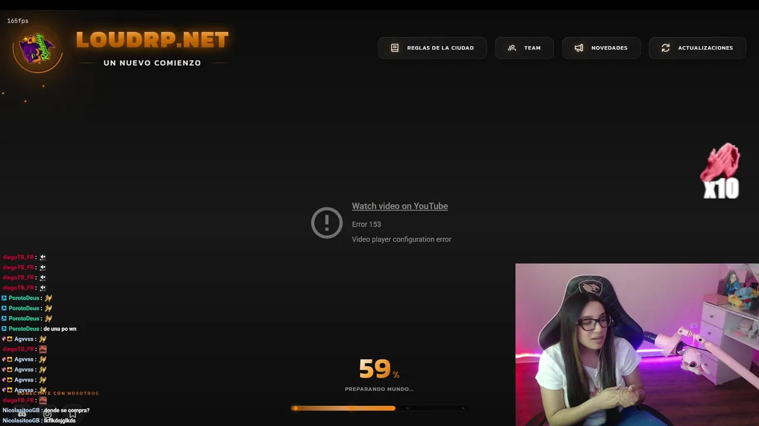This screenshot has width=759, height=426.
Task: Open Reglas de la Ciudad
Action: (432, 48)
